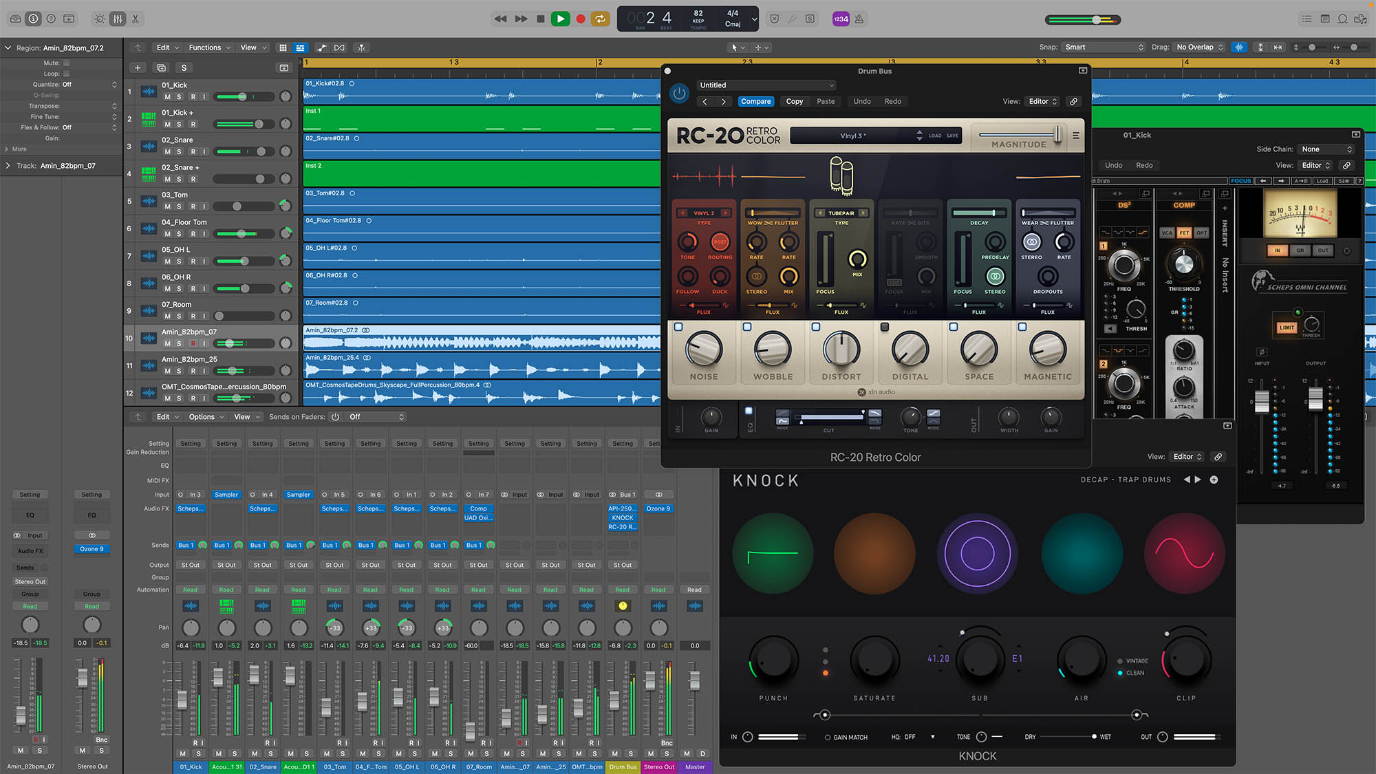Toggle the purple count-in 1234 button
This screenshot has height=774, width=1376.
tap(841, 19)
